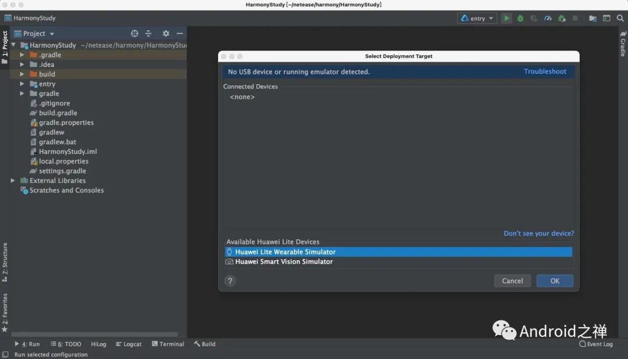Expand External Libraries node
Image resolution: width=628 pixels, height=359 pixels.
point(13,181)
